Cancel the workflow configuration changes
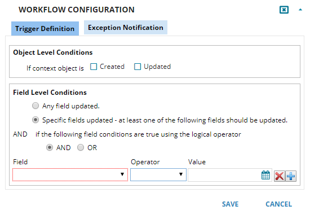 278,204
